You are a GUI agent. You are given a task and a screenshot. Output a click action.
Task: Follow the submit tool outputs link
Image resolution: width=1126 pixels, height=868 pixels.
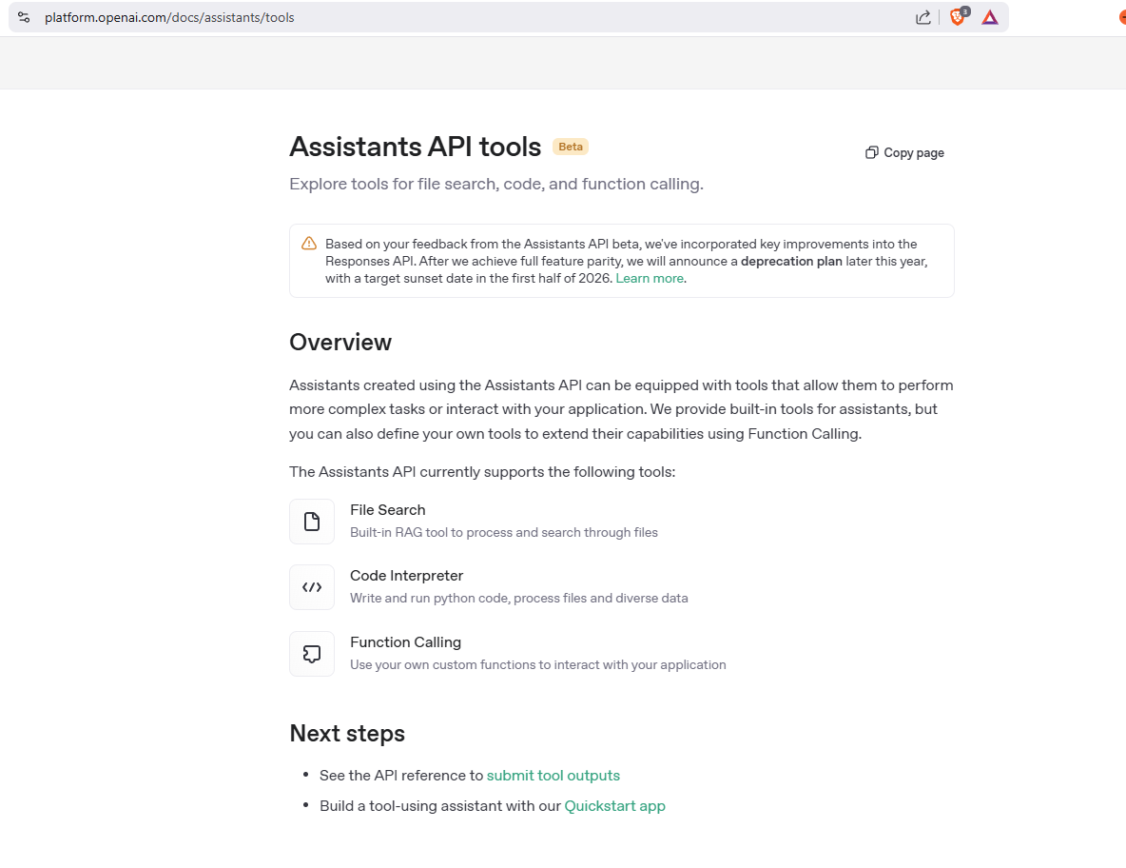(553, 776)
